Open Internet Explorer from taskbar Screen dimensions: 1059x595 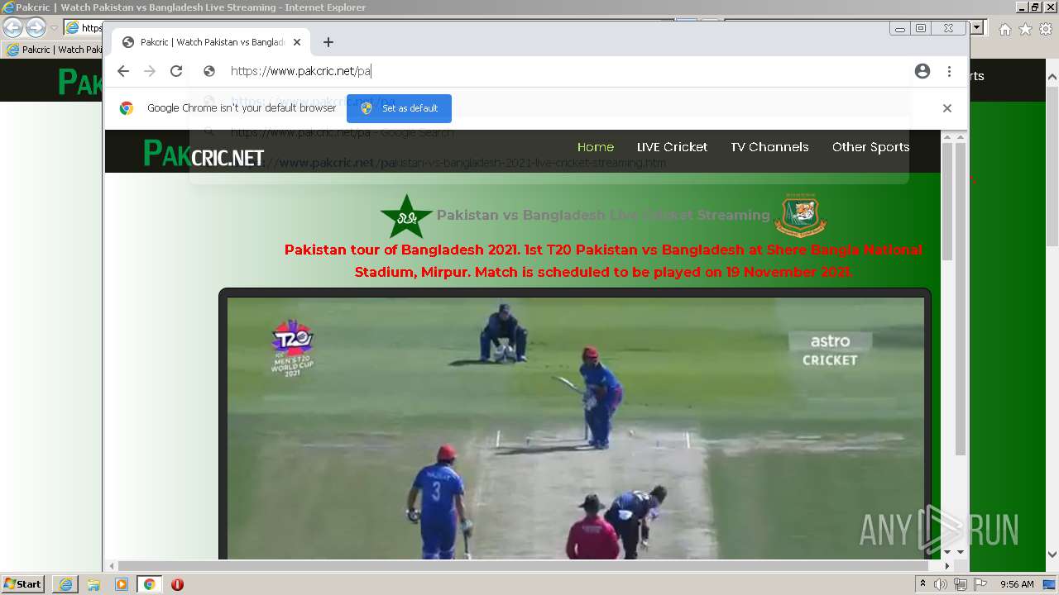click(x=65, y=584)
